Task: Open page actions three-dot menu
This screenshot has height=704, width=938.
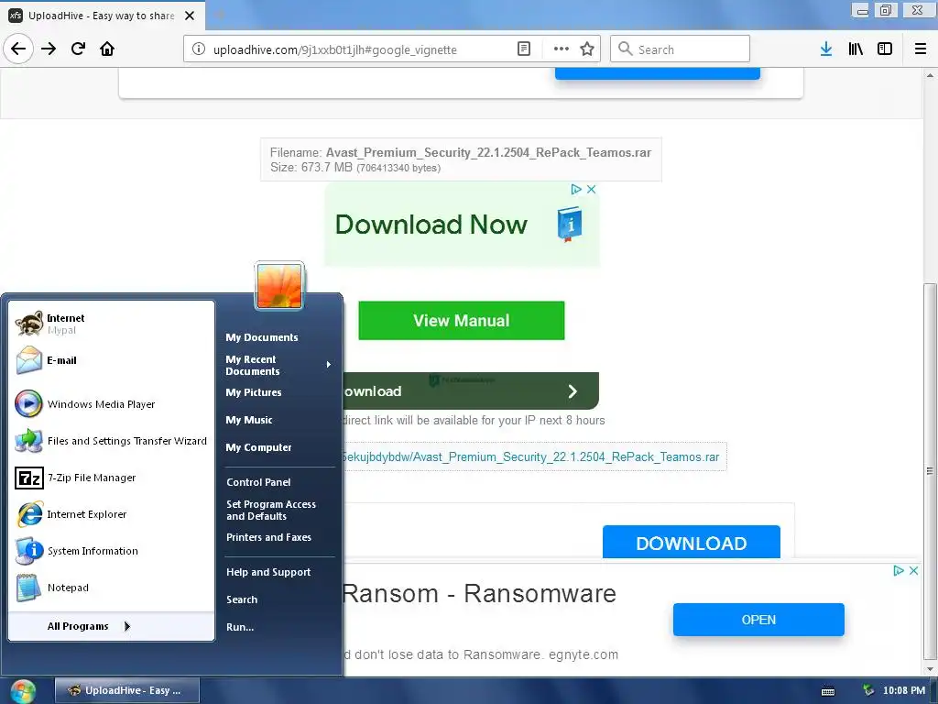Action: pyautogui.click(x=562, y=49)
